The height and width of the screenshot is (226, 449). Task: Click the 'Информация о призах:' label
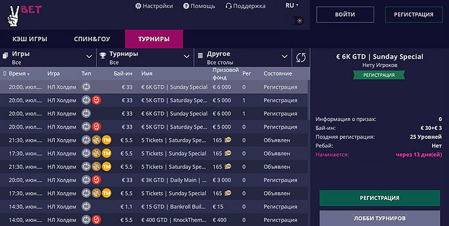click(346, 120)
